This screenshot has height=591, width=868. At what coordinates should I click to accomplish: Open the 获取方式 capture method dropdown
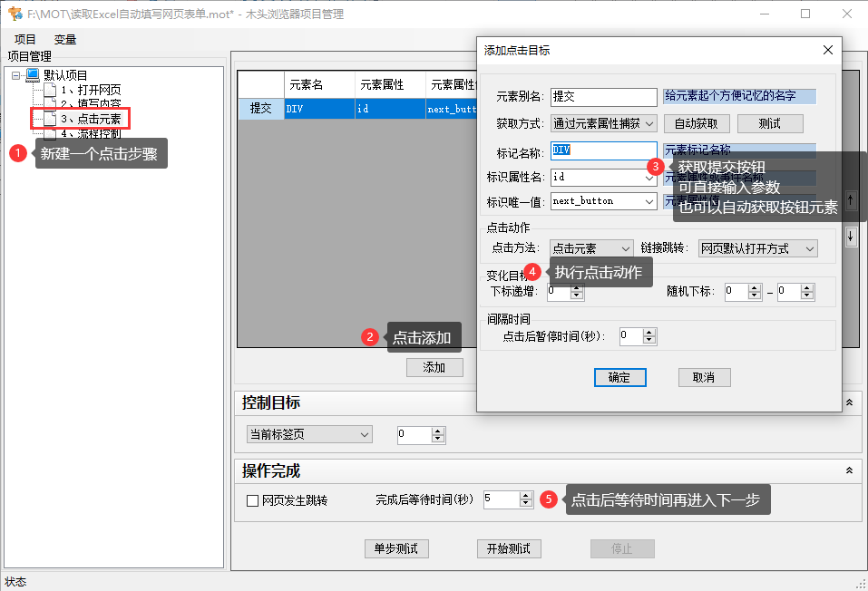[x=603, y=123]
